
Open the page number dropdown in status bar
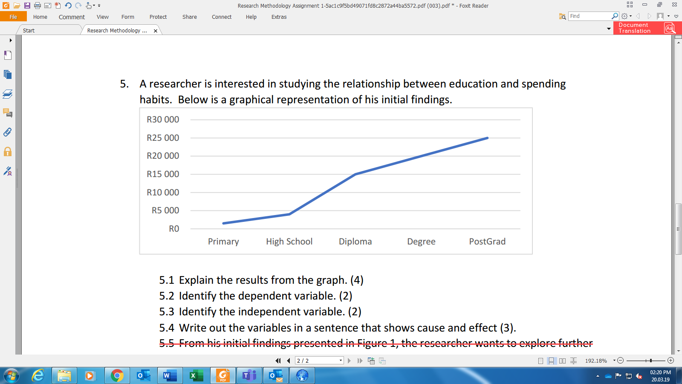pyautogui.click(x=340, y=361)
